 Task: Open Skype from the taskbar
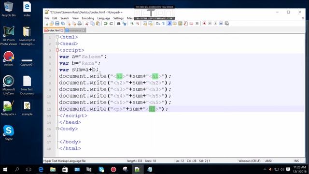[x=101, y=170]
